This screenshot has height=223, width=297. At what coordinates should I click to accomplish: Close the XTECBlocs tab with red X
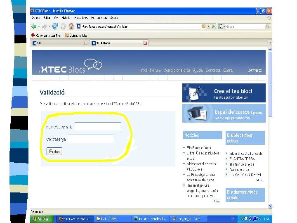(145, 43)
